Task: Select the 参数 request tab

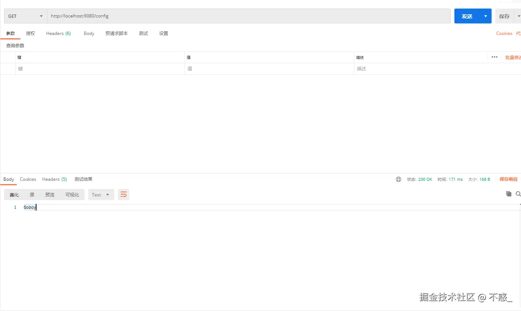Action: click(10, 33)
